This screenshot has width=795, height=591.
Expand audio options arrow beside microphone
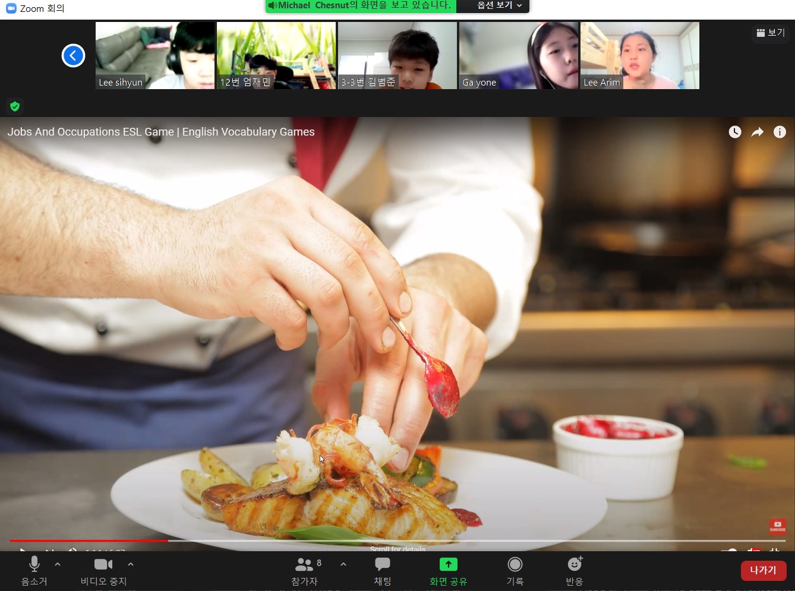pos(58,564)
